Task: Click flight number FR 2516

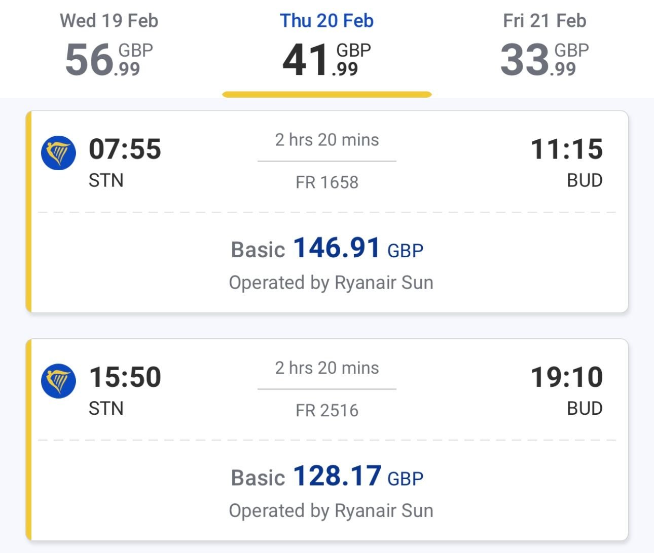Action: (327, 411)
